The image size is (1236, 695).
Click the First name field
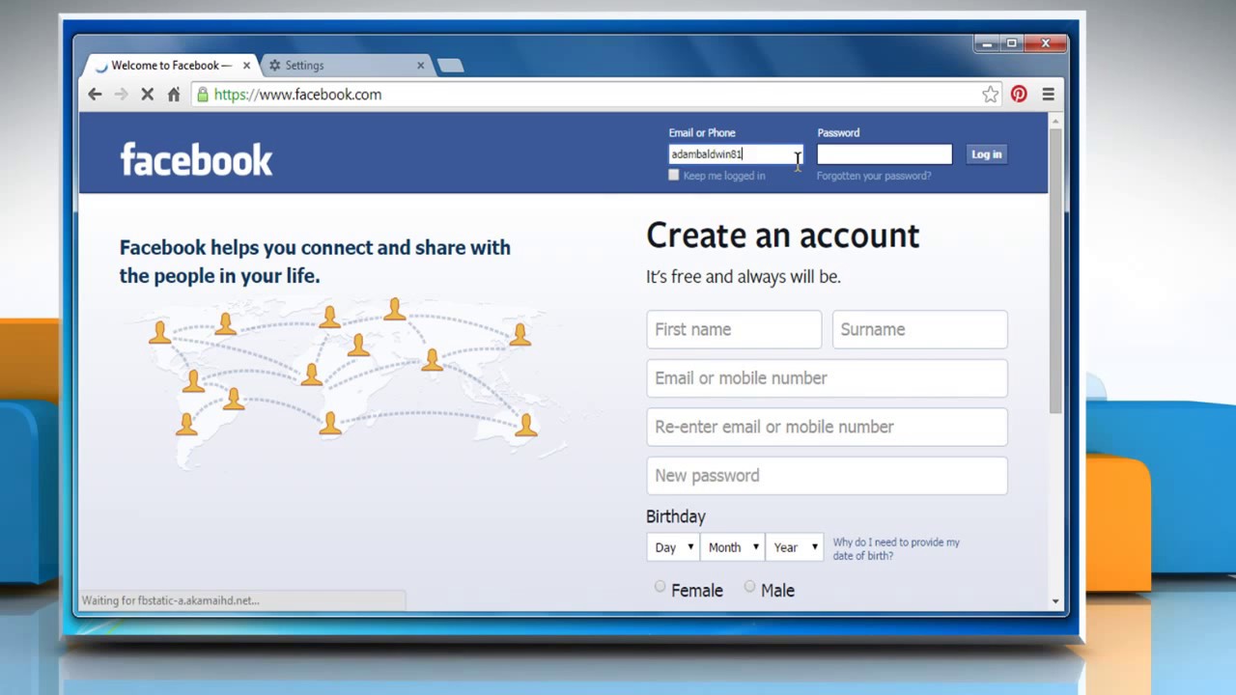point(734,329)
